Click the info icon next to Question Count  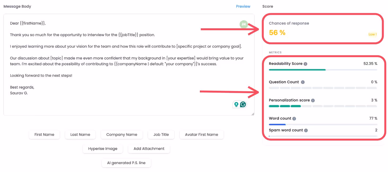(x=303, y=82)
